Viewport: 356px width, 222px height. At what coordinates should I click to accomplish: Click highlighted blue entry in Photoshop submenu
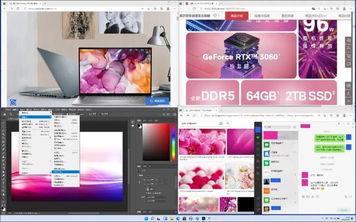pyautogui.click(x=66, y=171)
